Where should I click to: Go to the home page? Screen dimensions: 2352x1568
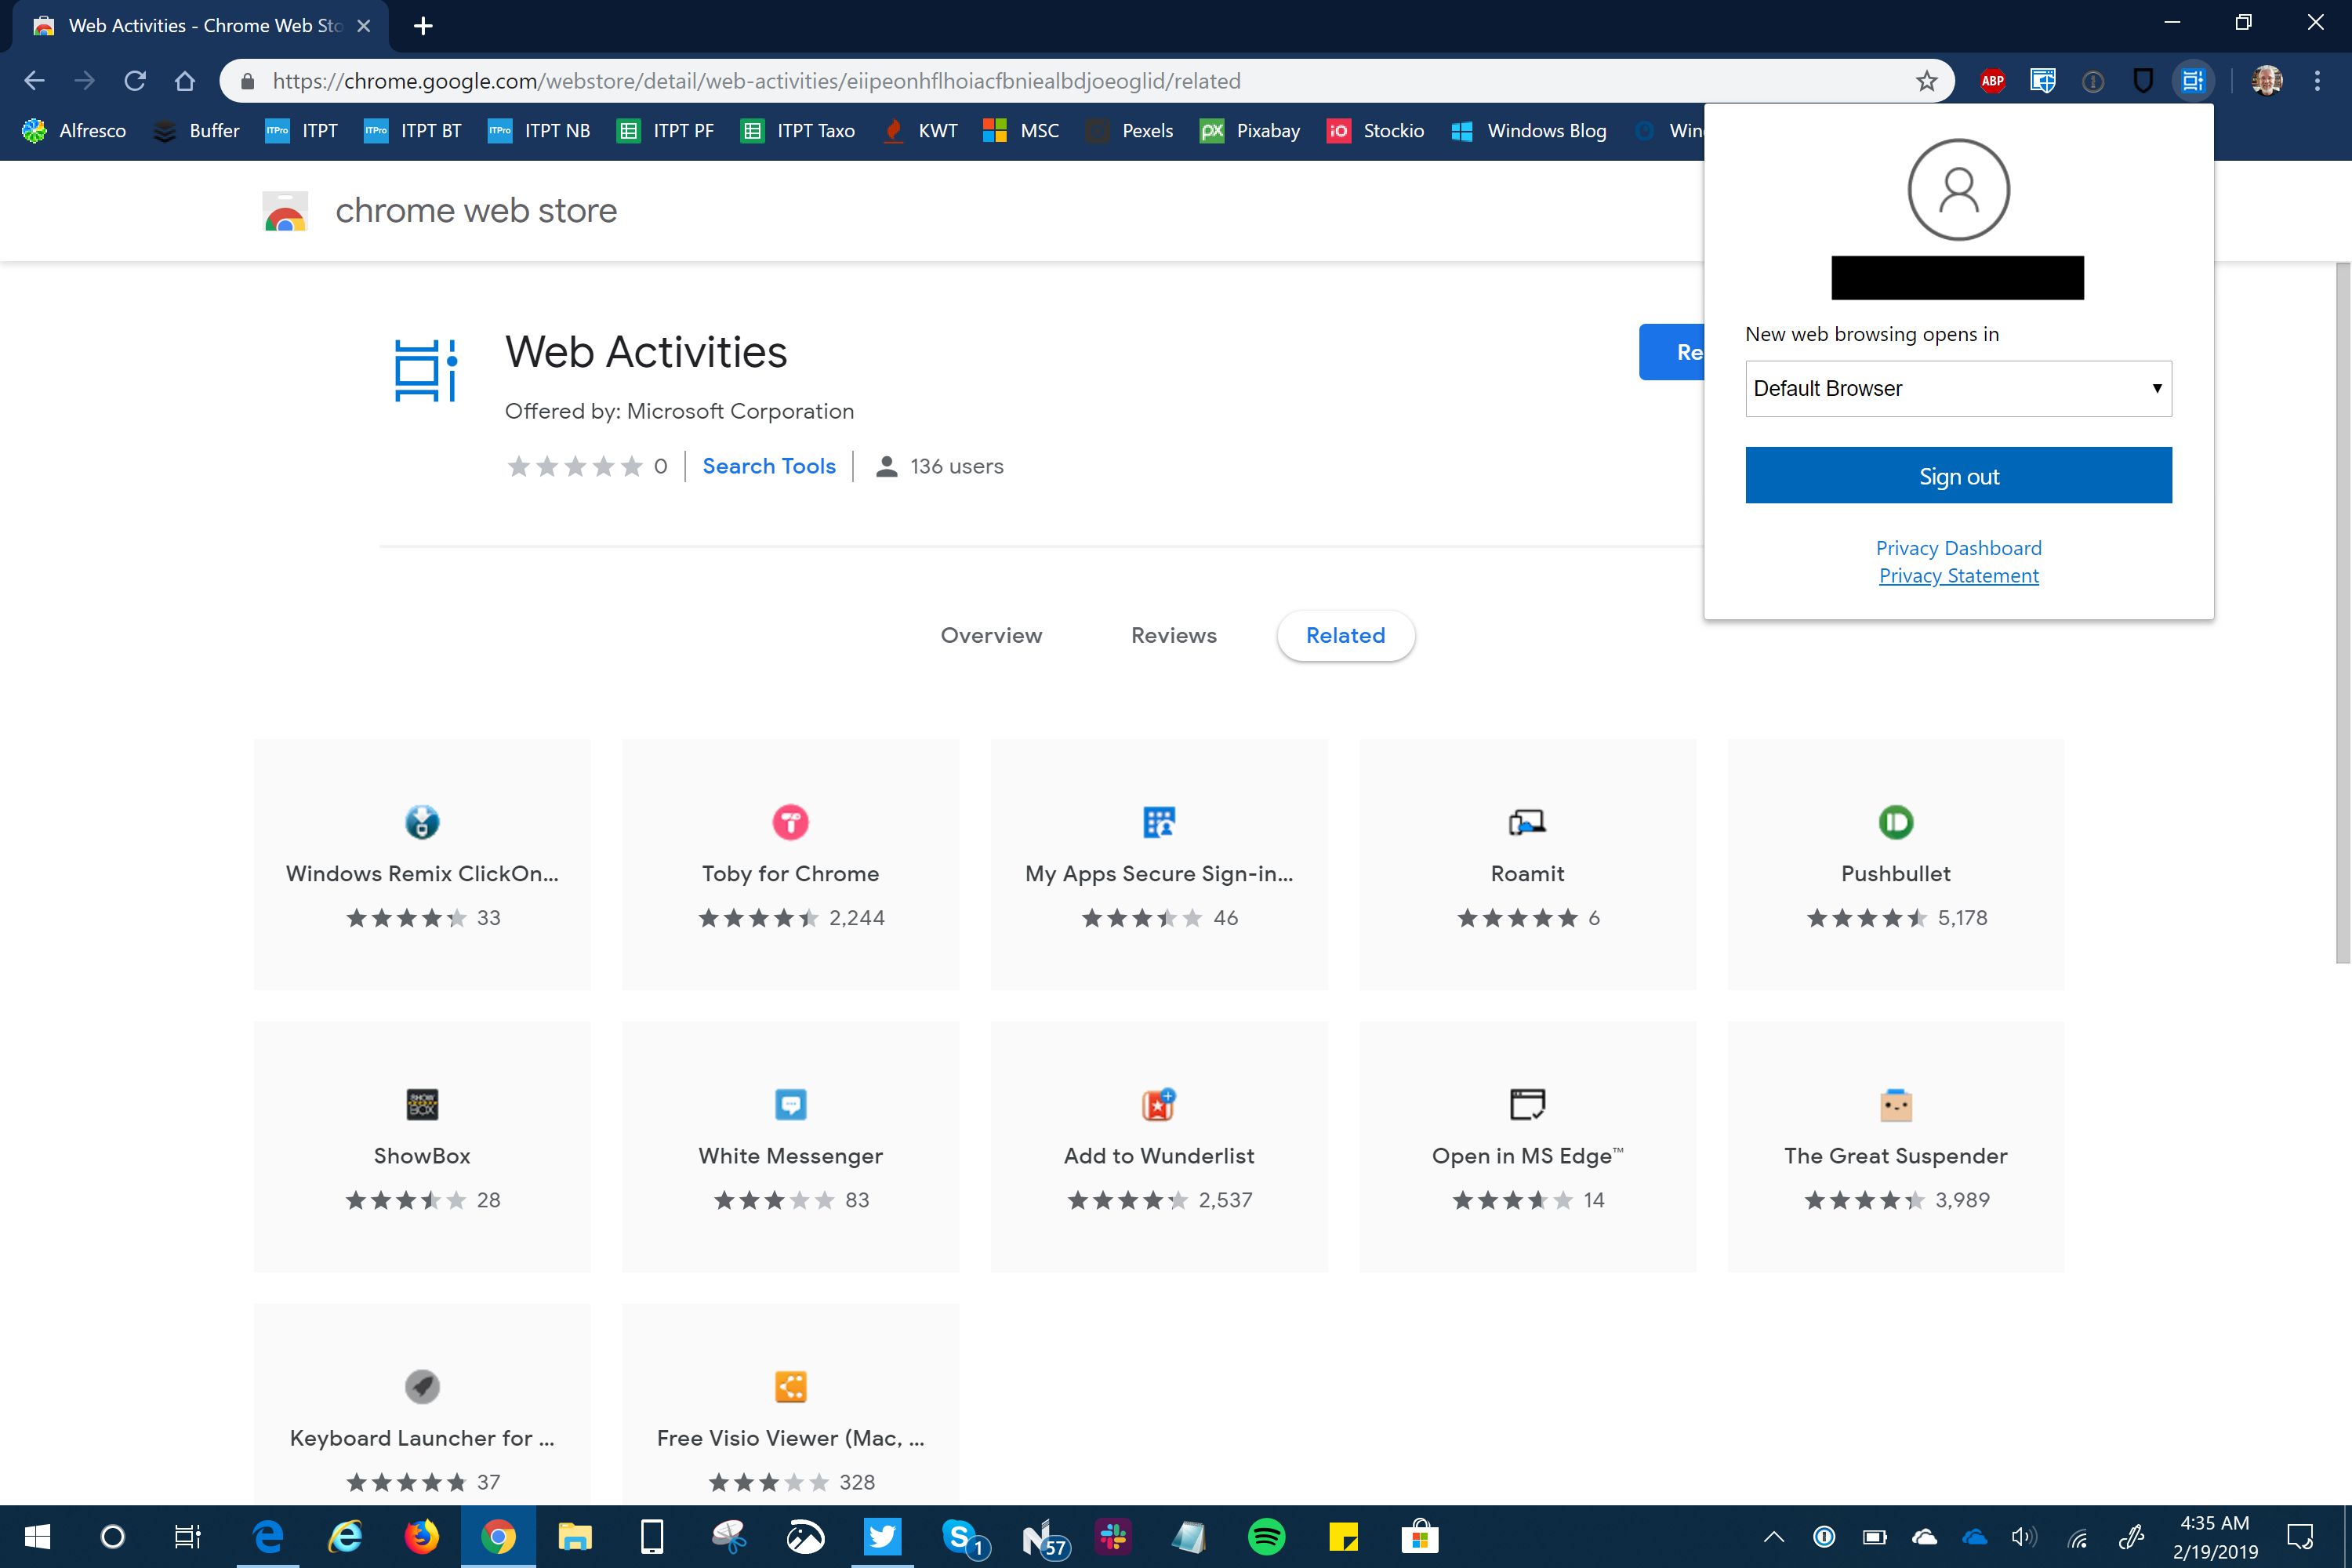tap(185, 81)
